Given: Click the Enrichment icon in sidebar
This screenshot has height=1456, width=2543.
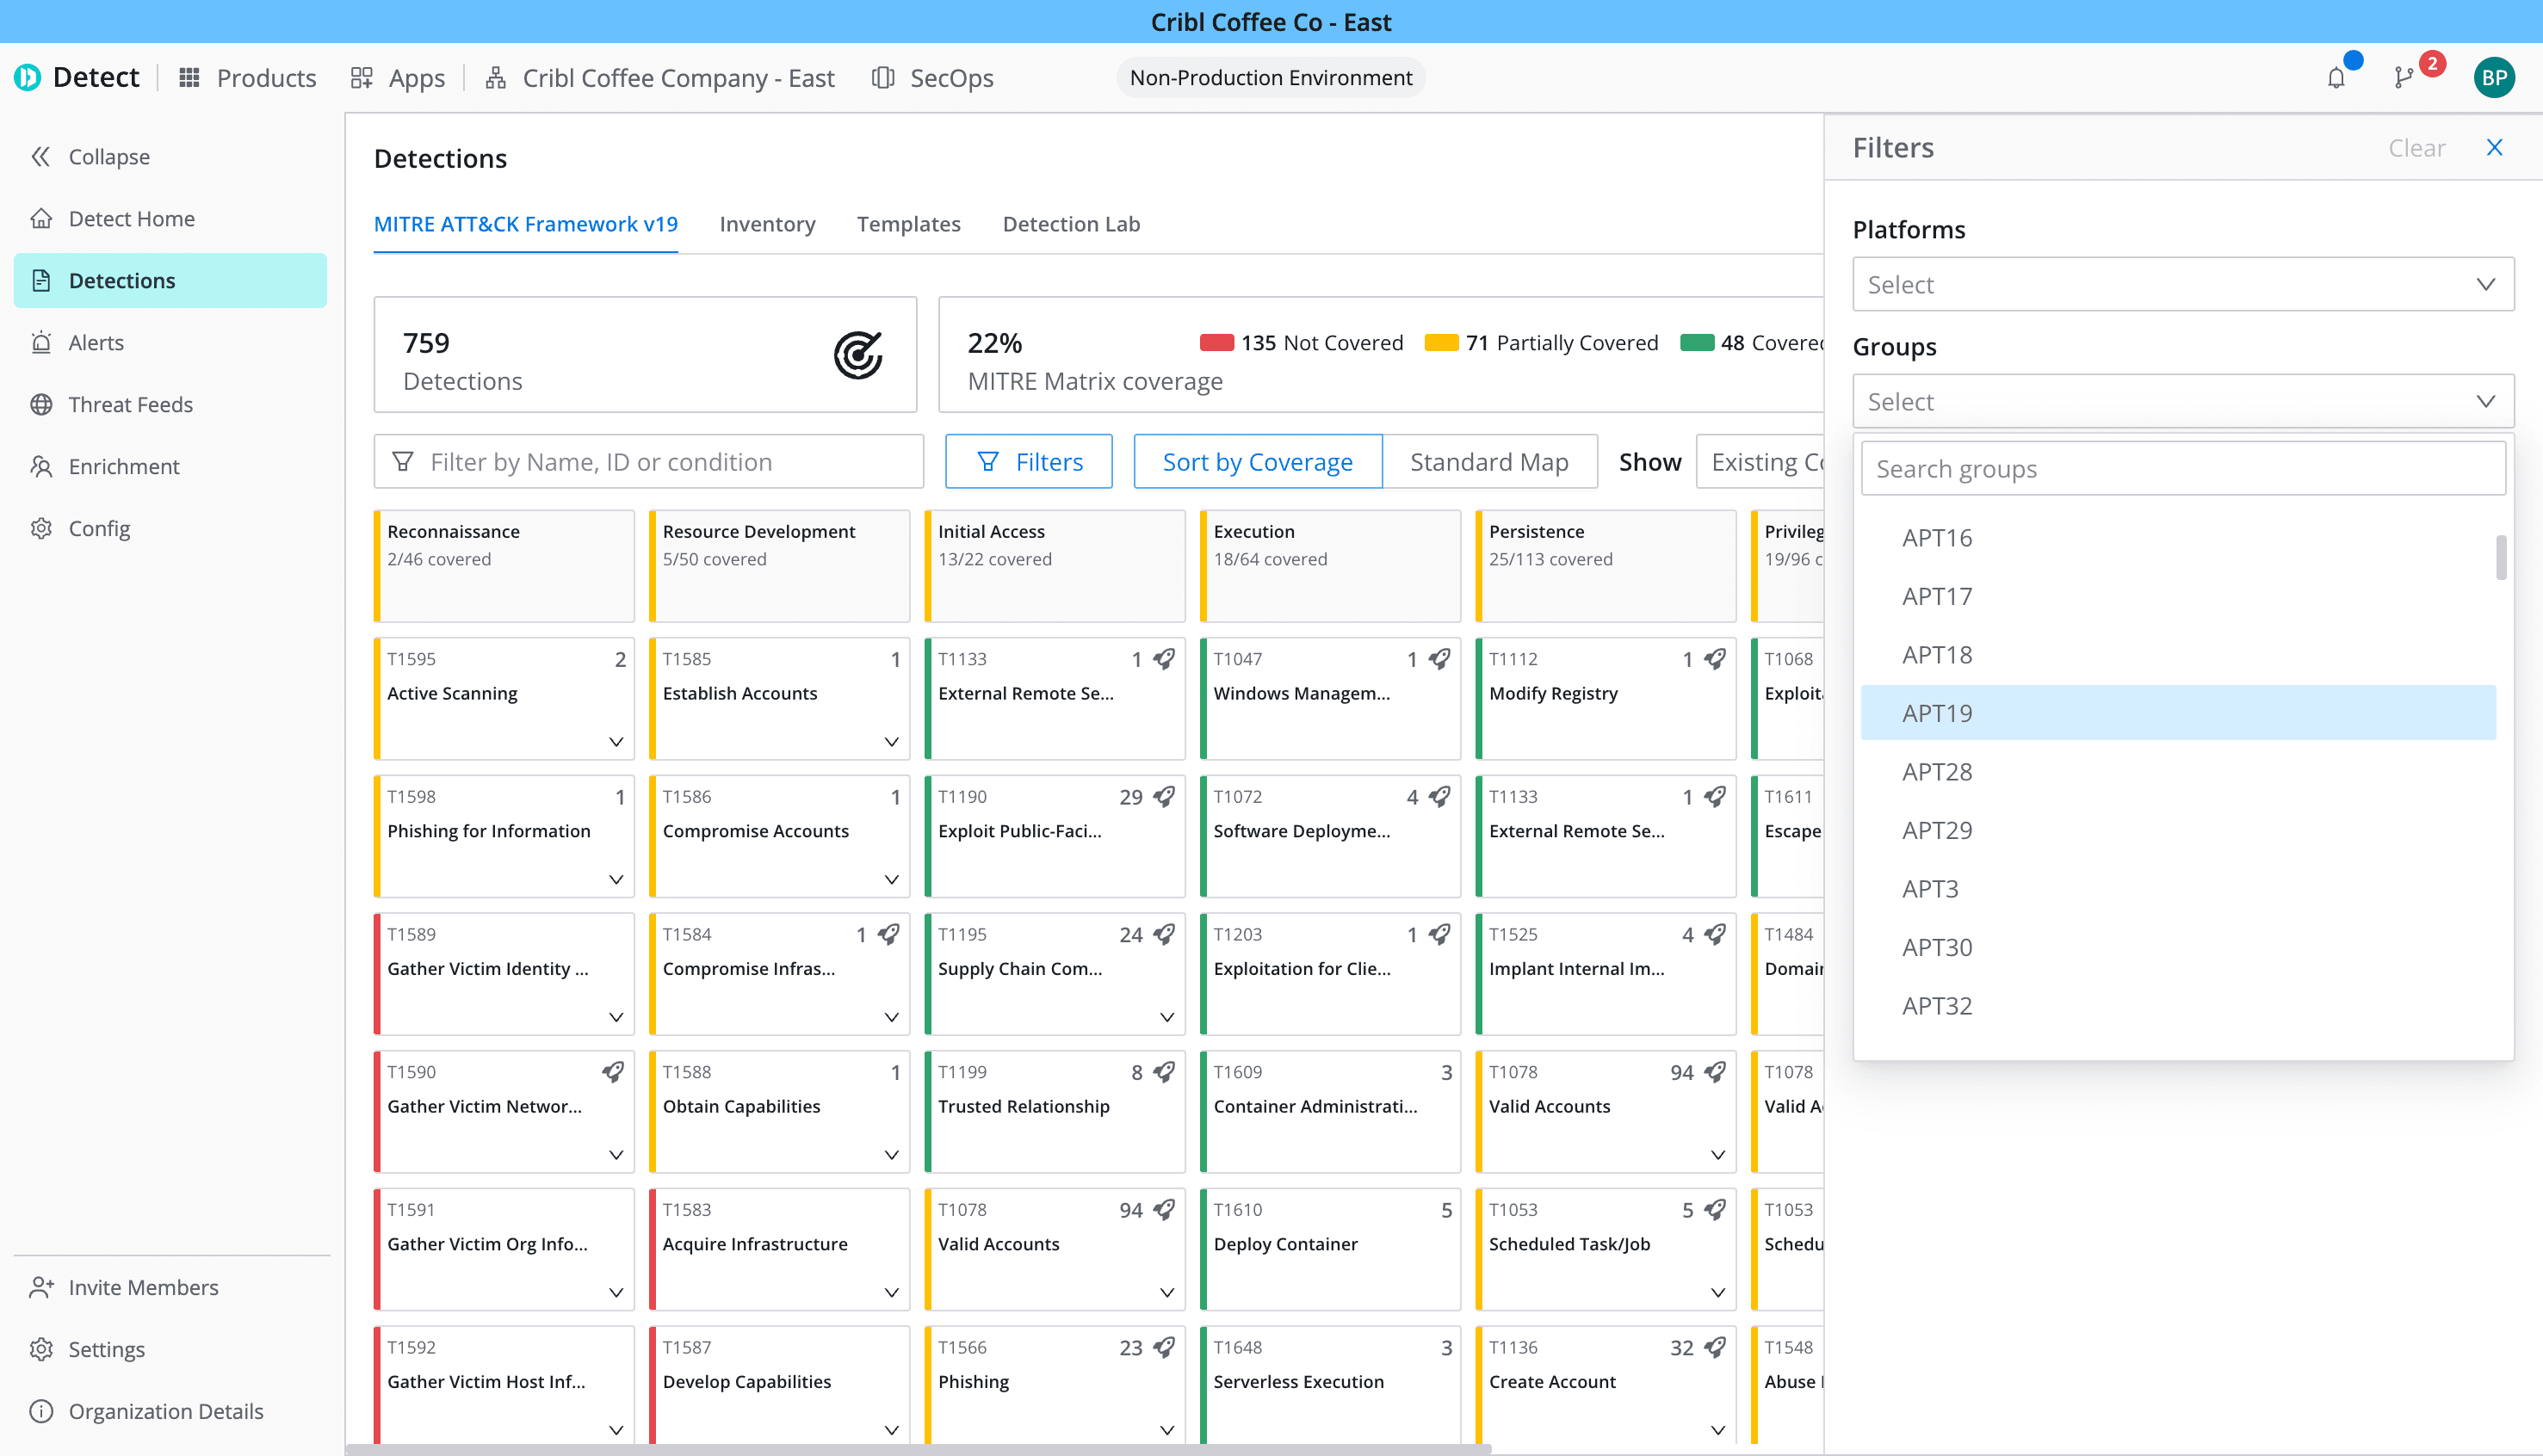Looking at the screenshot, I should pos(41,466).
